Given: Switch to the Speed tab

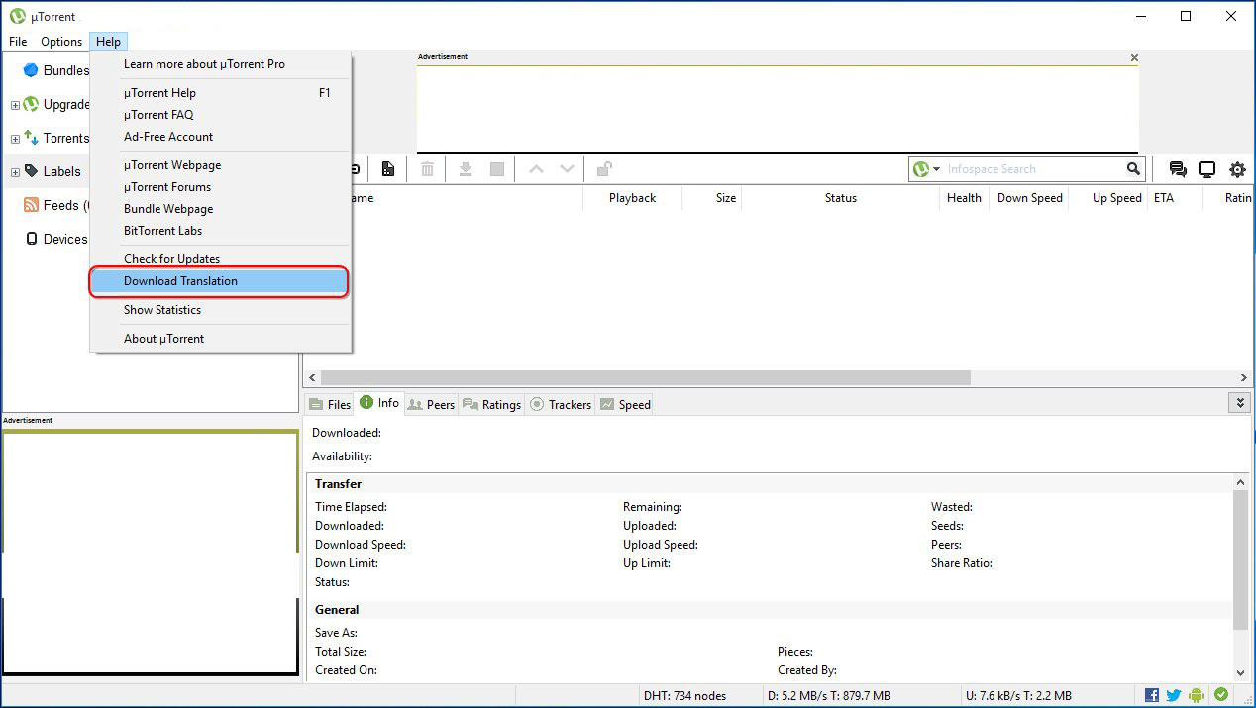Looking at the screenshot, I should 625,404.
